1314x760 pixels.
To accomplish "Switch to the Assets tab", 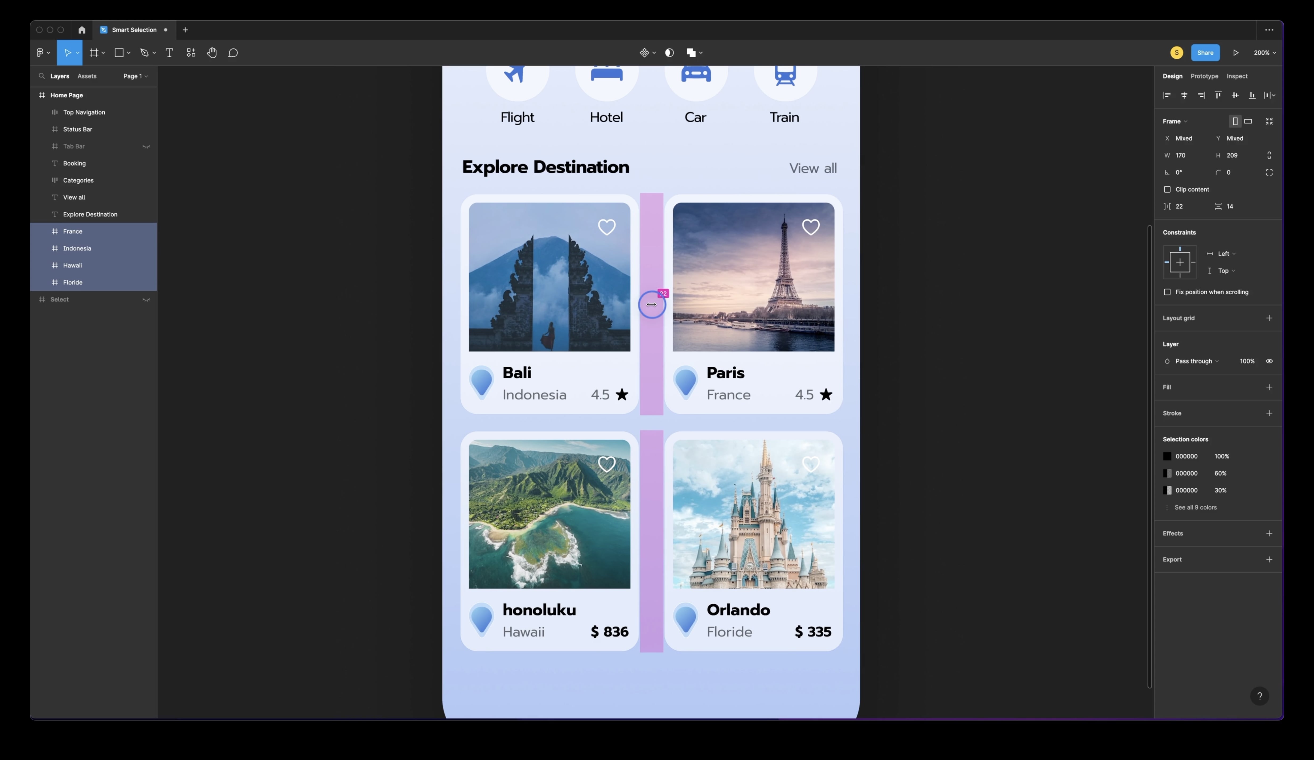I will tap(87, 76).
